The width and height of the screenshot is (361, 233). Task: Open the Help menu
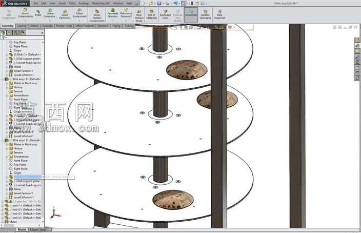129,4
